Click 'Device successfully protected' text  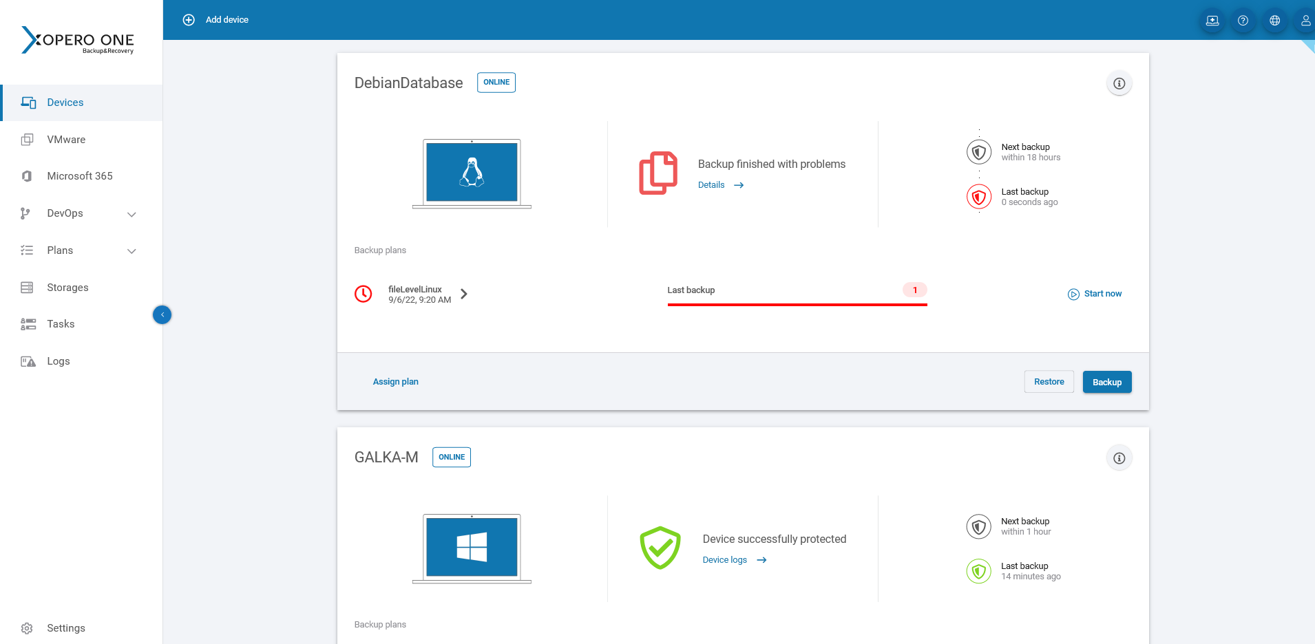(775, 539)
